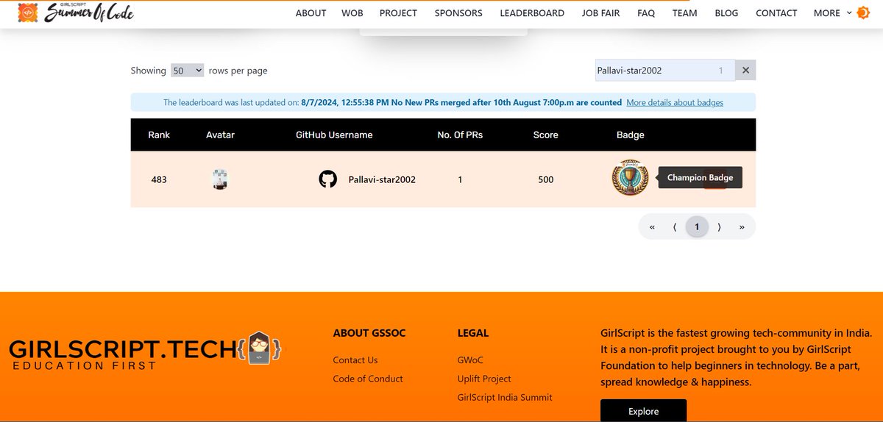Viewport: 883px width, 422px height.
Task: Expand the MORE menu
Action: [x=832, y=12]
